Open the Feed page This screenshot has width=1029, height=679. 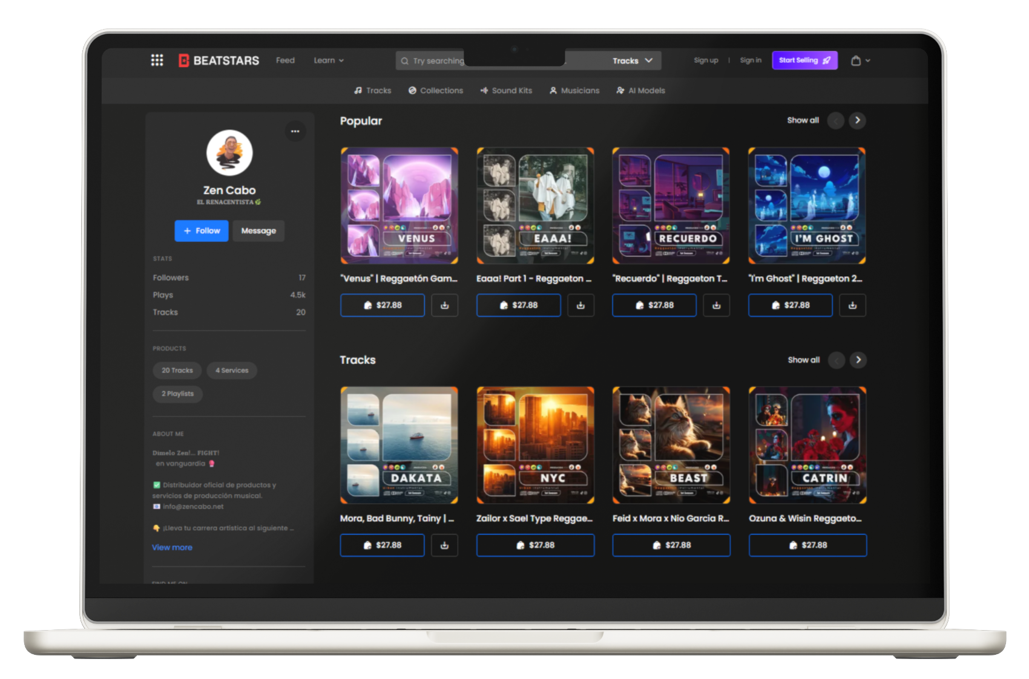(x=285, y=60)
